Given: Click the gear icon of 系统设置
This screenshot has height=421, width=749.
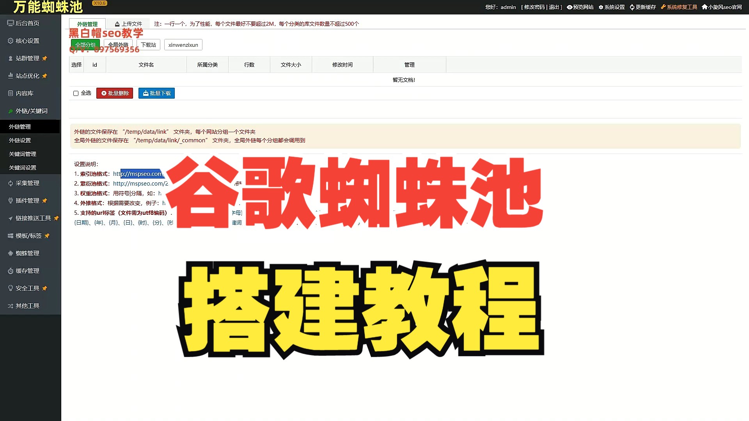Looking at the screenshot, I should pos(601,7).
